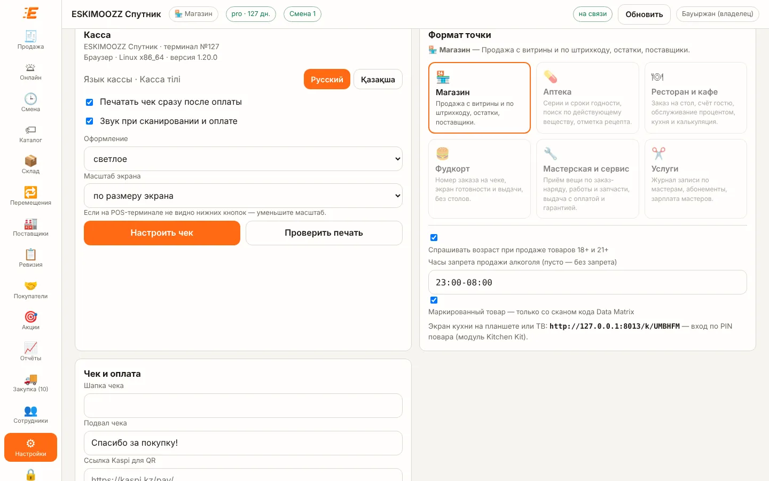Choose the Фудкорт format card
Screen dimensions: 769x481
tap(480, 179)
